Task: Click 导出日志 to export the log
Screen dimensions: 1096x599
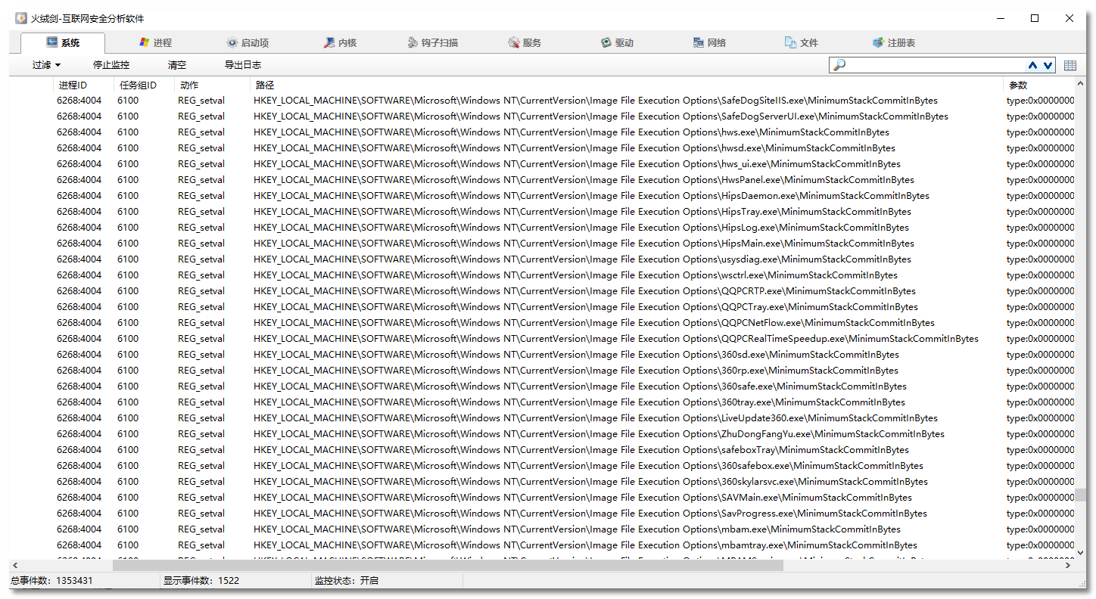Action: pos(243,65)
